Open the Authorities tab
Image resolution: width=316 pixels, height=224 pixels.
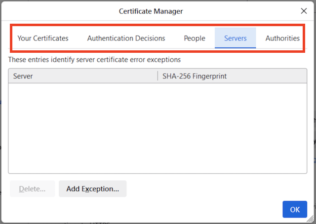282,38
